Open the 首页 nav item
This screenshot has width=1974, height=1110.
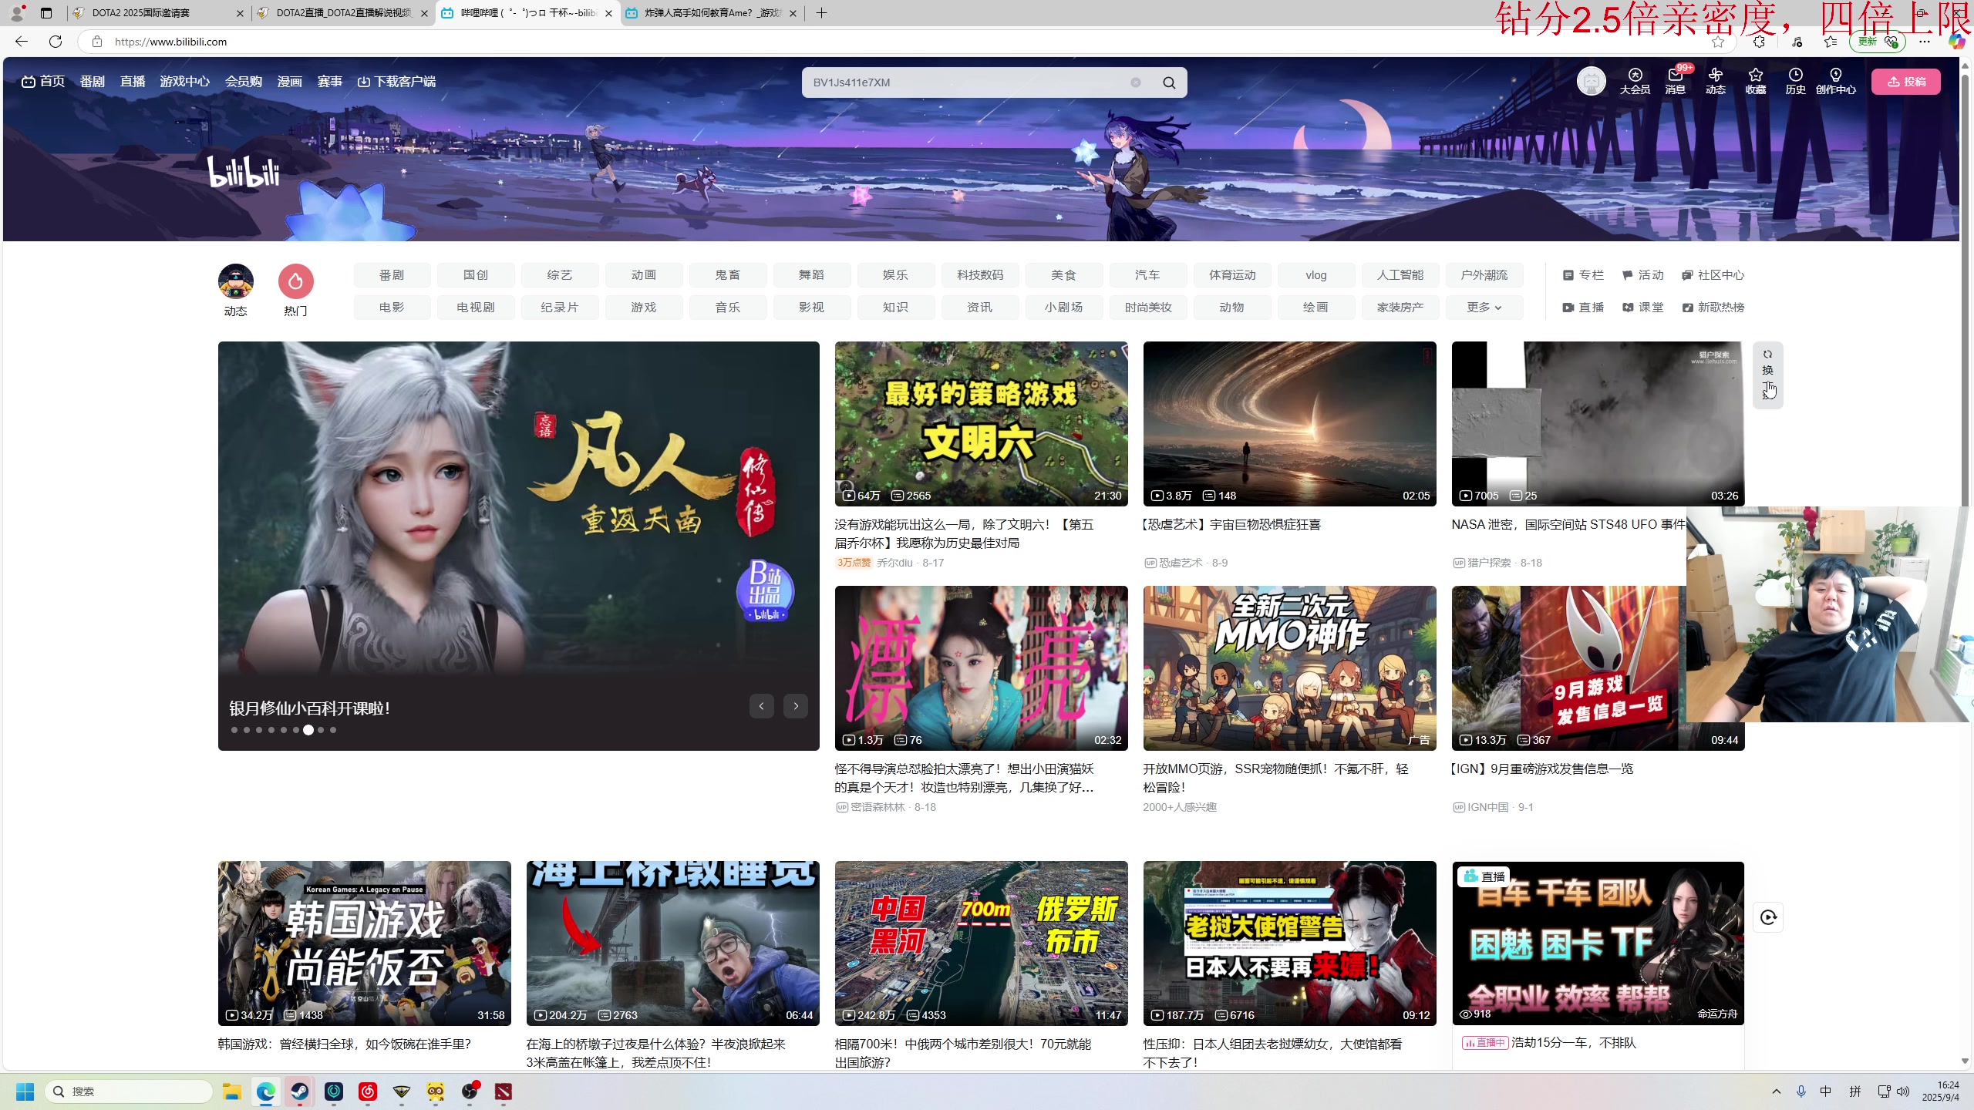43,82
